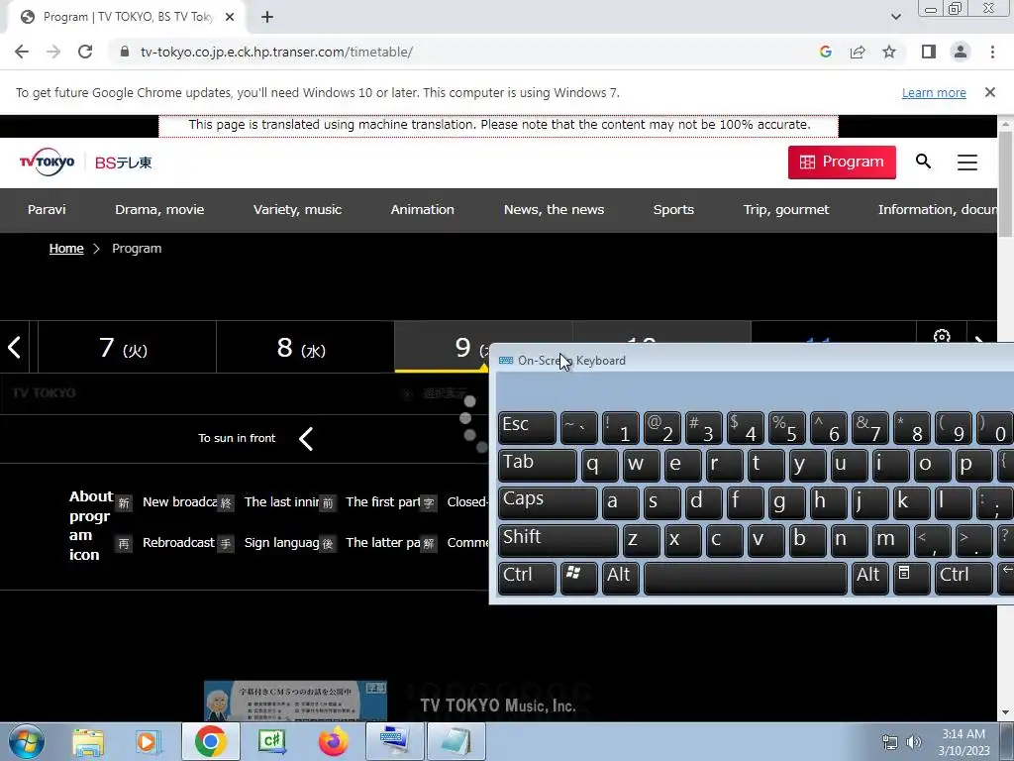Click the TV TOKYO logo
The width and height of the screenshot is (1014, 761).
pos(47,162)
